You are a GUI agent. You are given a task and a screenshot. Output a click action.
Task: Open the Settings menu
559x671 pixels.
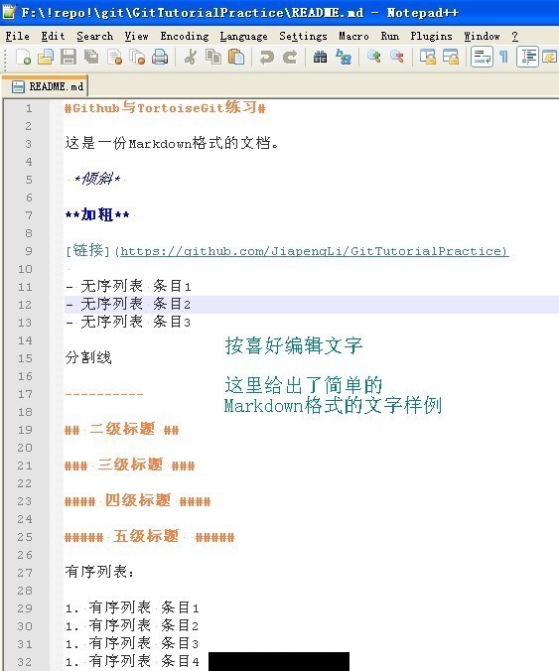coord(303,36)
